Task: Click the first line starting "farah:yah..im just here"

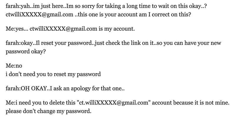Action: (106, 6)
